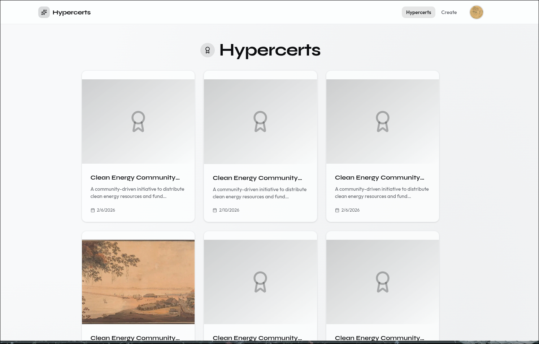The height and width of the screenshot is (344, 539).
Task: Click the calendar icon next to 2/10/2026
Action: point(215,210)
